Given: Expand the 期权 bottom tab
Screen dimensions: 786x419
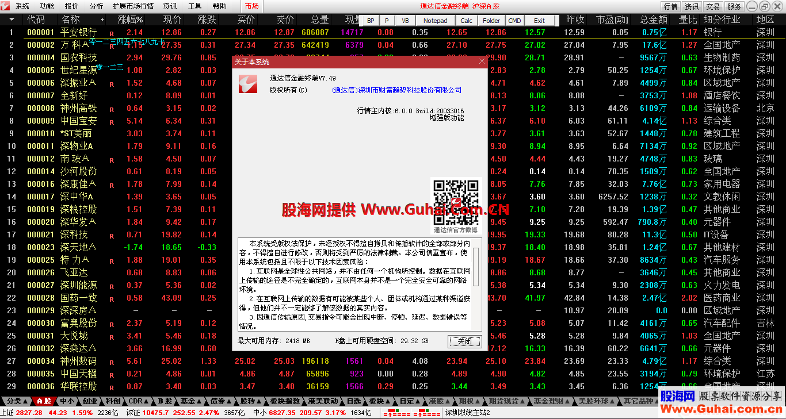Looking at the screenshot, I should [470, 401].
